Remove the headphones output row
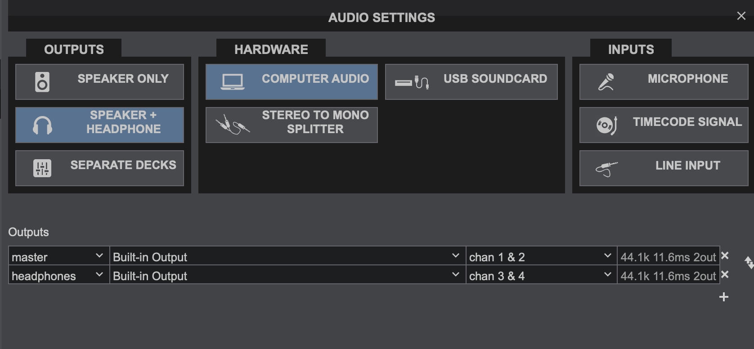754x349 pixels. [725, 274]
